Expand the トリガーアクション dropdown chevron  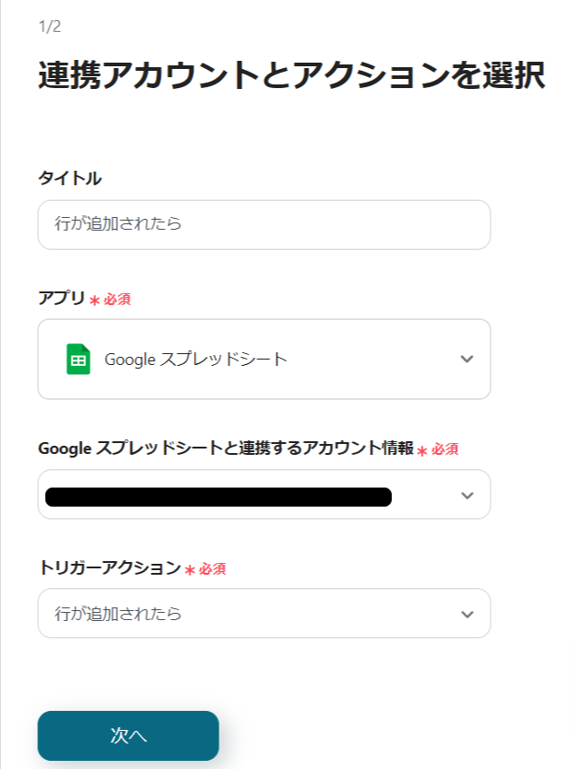pyautogui.click(x=467, y=614)
